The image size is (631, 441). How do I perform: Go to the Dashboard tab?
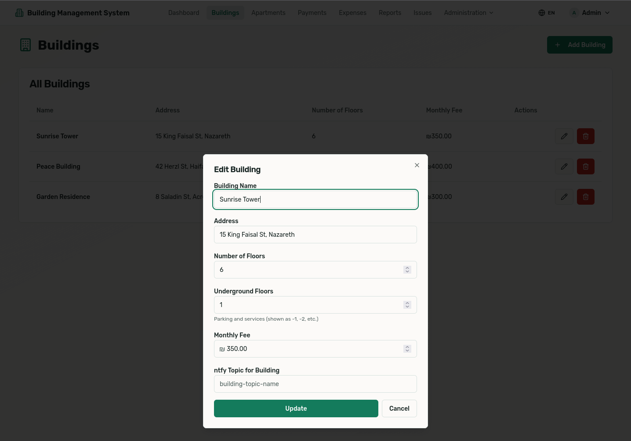pos(184,13)
